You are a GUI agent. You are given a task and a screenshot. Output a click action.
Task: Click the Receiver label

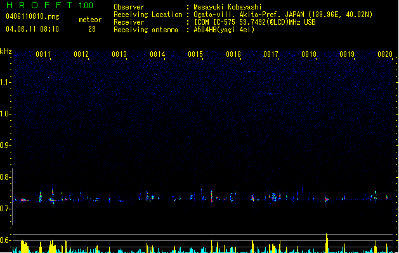[x=129, y=22]
